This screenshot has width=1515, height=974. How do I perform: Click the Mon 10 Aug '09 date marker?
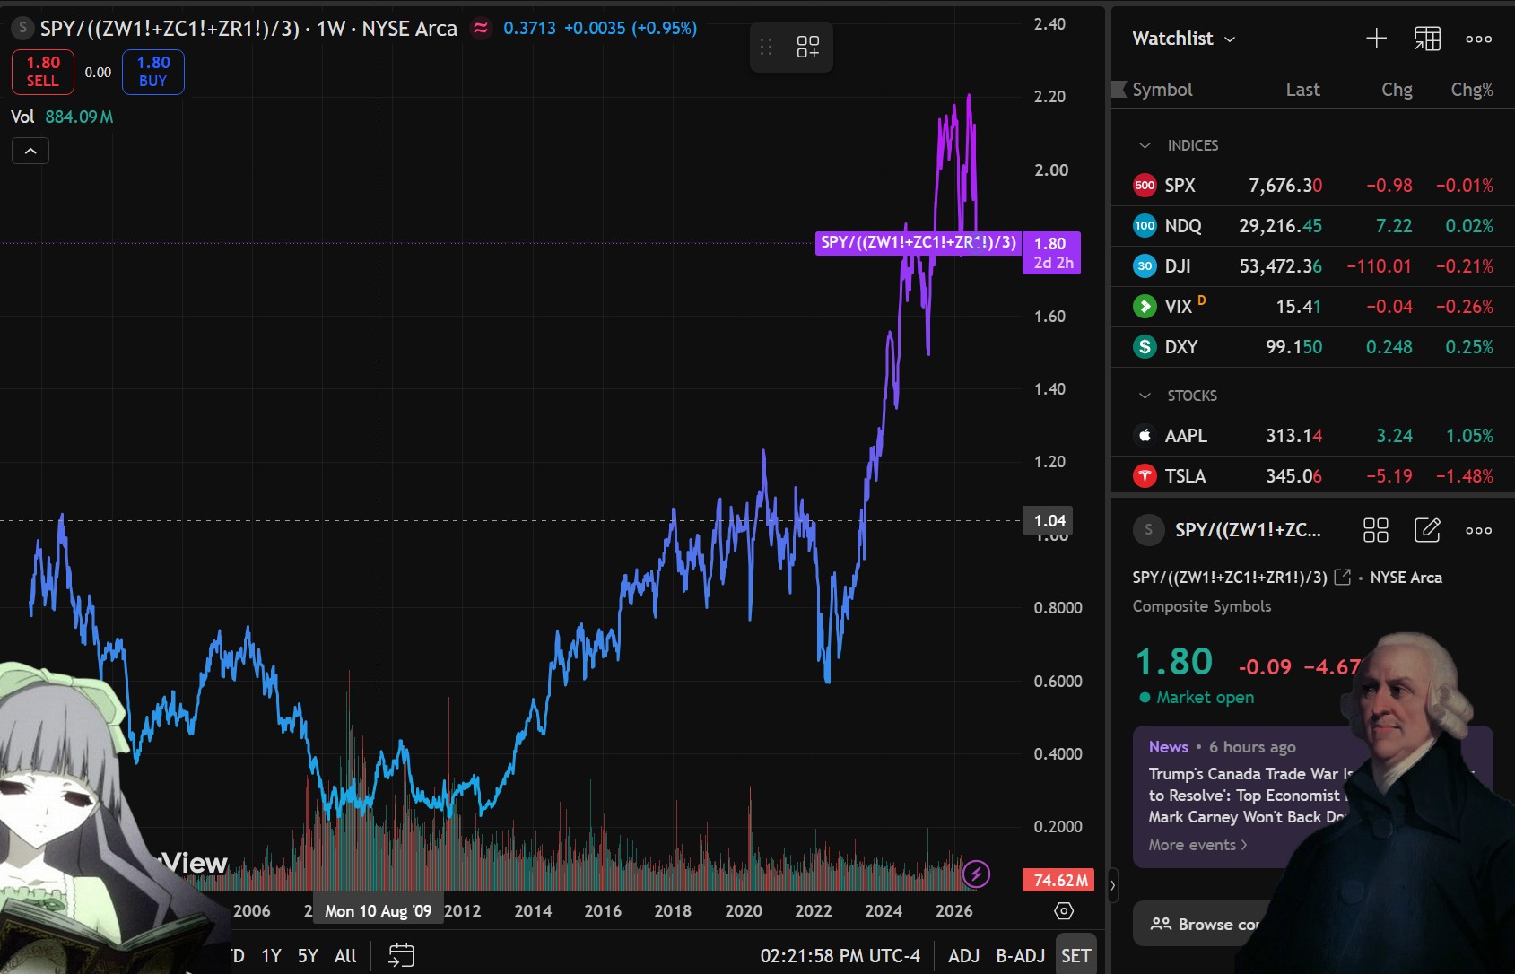tap(378, 911)
